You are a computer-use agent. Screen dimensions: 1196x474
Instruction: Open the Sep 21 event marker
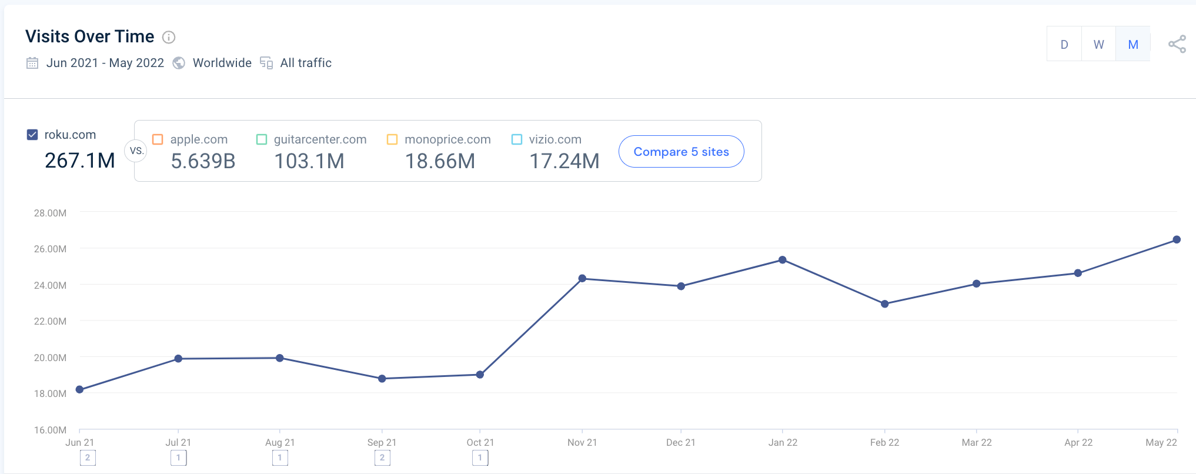tap(382, 458)
